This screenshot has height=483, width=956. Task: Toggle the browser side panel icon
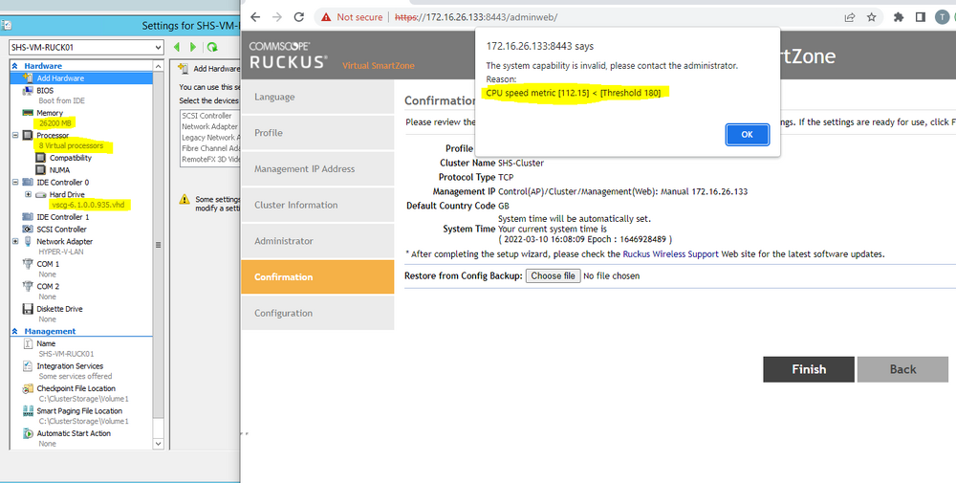pos(921,17)
